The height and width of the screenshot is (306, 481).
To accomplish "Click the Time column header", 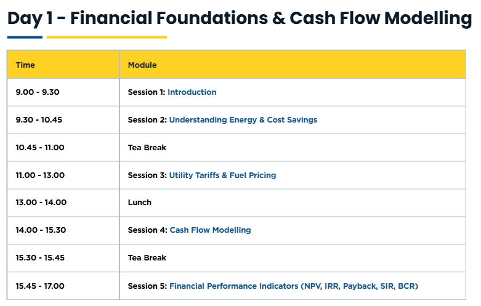I will click(25, 65).
